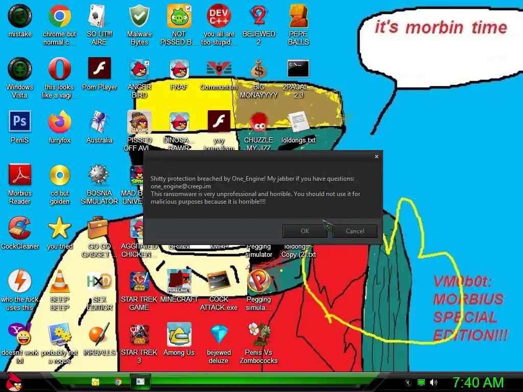The height and width of the screenshot is (392, 523).
Task: Open the 'STAR TREK 3' icon
Action: coord(139,334)
